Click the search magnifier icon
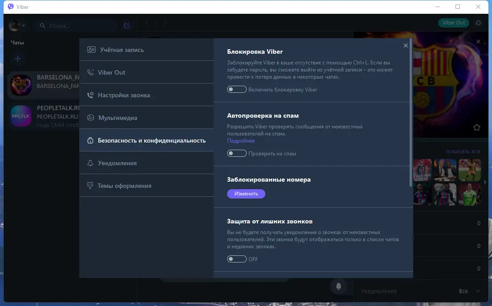Screen dimensions: 492x306 (x=42, y=26)
